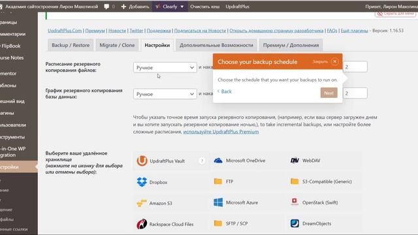Expand the Clearfy admin bar menu arrow
The height and width of the screenshot is (235, 418).
tap(182, 7)
